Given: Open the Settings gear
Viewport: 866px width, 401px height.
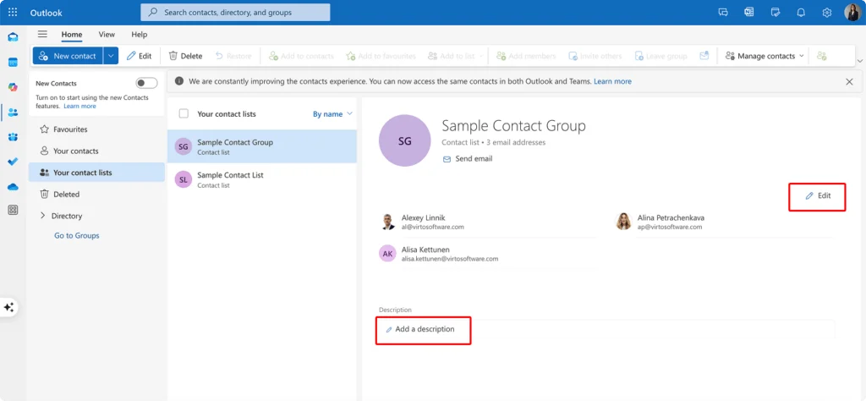Looking at the screenshot, I should 827,12.
